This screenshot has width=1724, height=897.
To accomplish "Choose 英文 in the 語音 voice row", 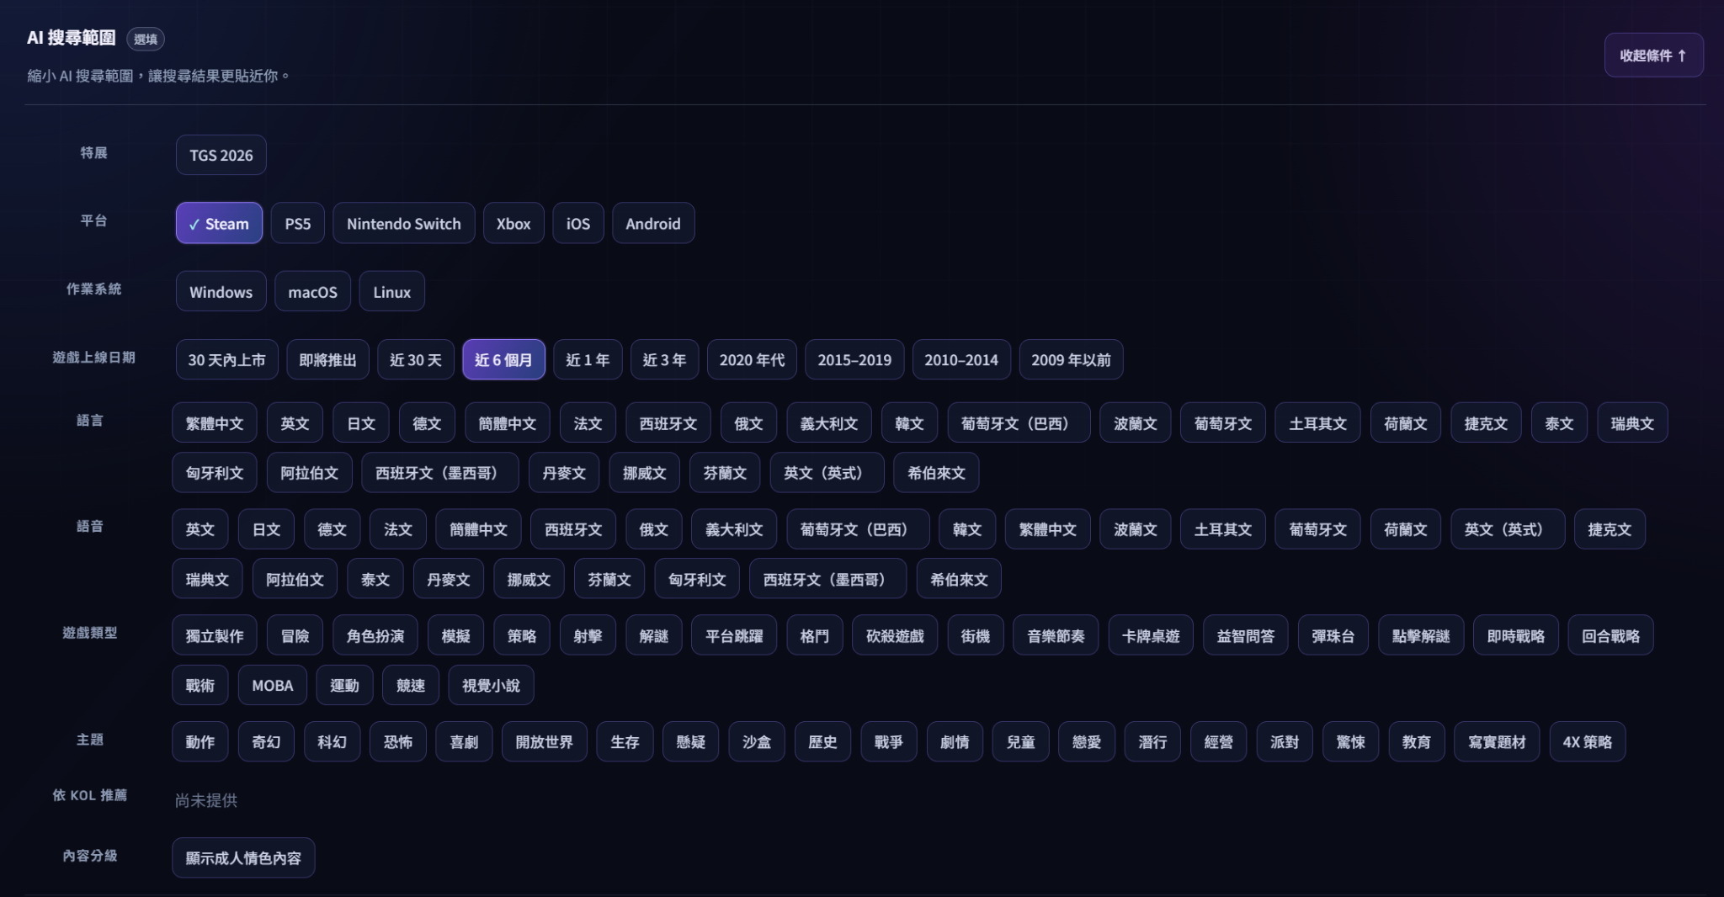I will click(200, 528).
